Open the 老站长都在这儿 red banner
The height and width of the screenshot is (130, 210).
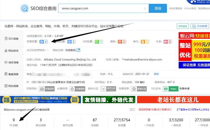click(174, 100)
